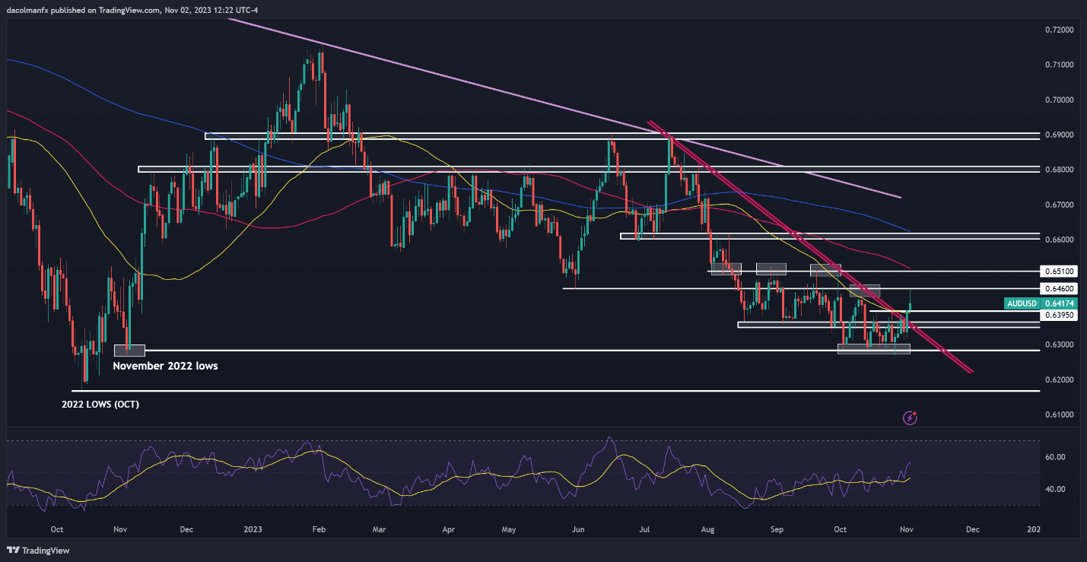Click the 0.67000 price axis label
Screen dimensions: 1087x562
click(1059, 205)
